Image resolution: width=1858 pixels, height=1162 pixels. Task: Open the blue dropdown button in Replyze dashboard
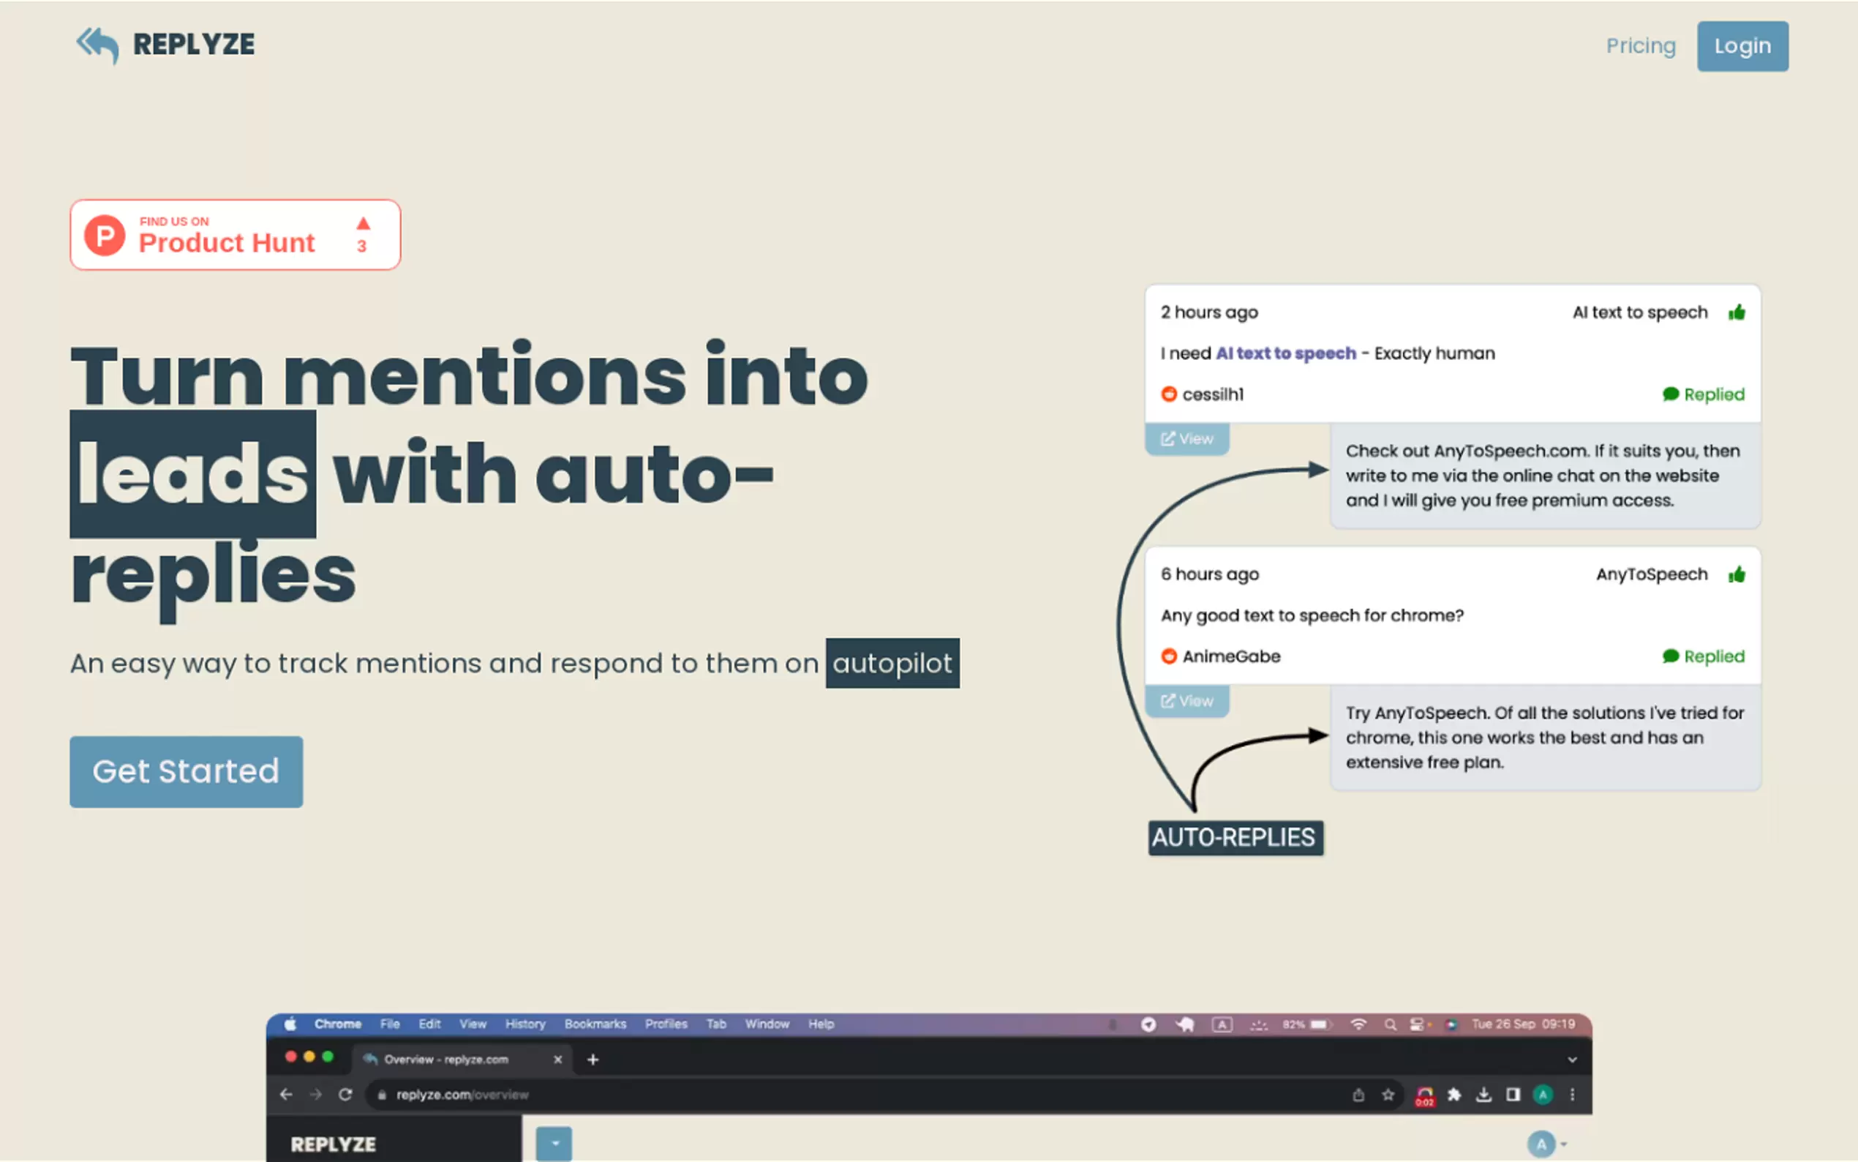point(554,1144)
